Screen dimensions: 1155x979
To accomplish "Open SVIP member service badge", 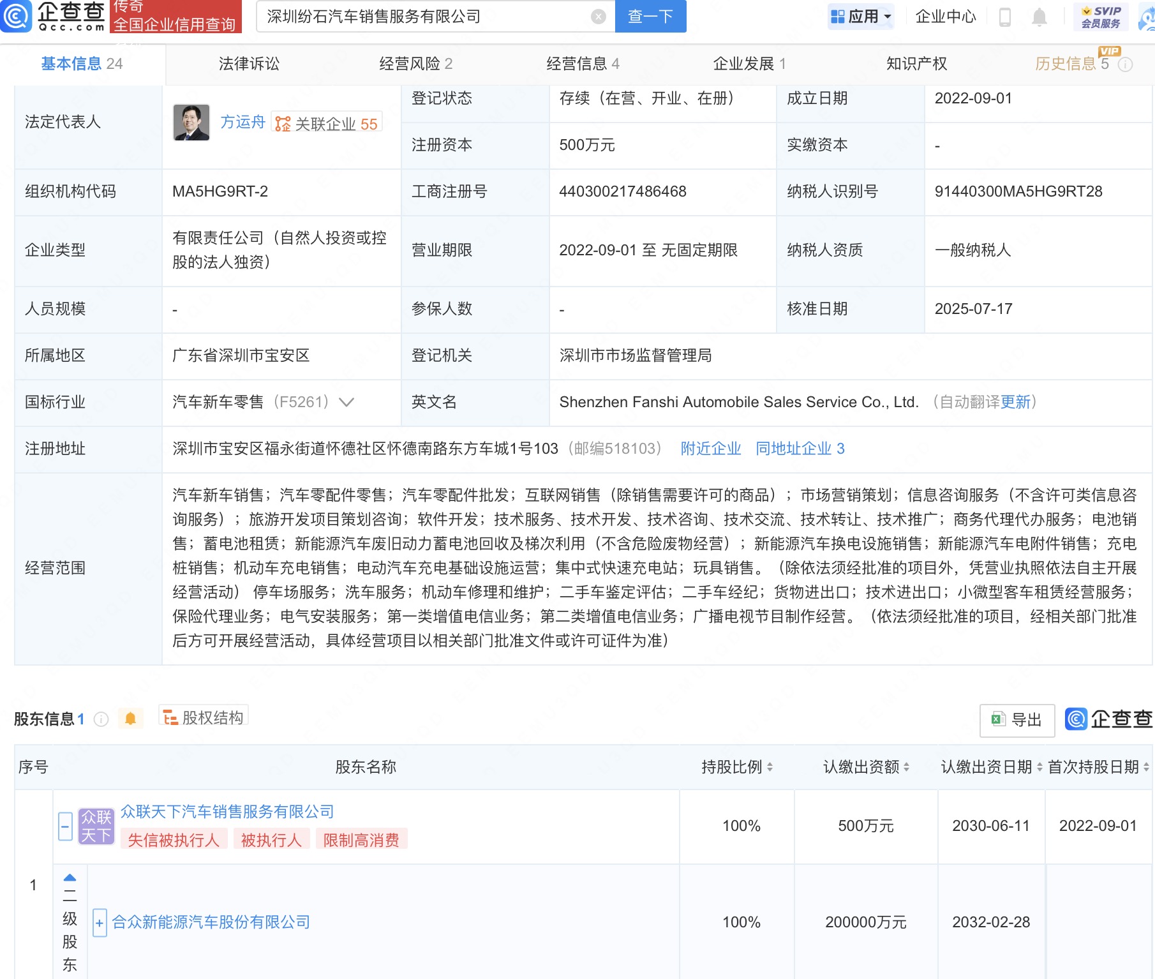I will pyautogui.click(x=1101, y=17).
